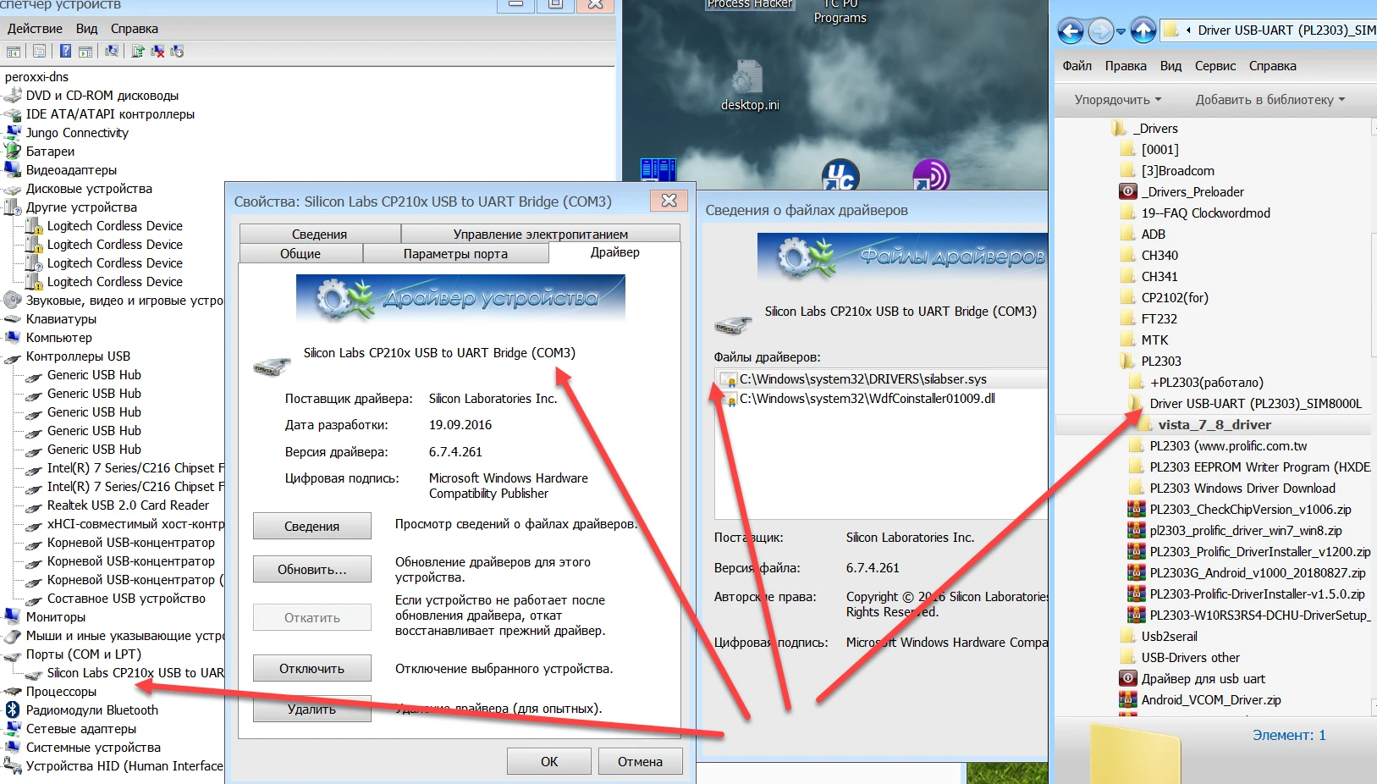Open the recent pages arrow beside Forward button
The height and width of the screenshot is (784, 1377).
click(1121, 32)
